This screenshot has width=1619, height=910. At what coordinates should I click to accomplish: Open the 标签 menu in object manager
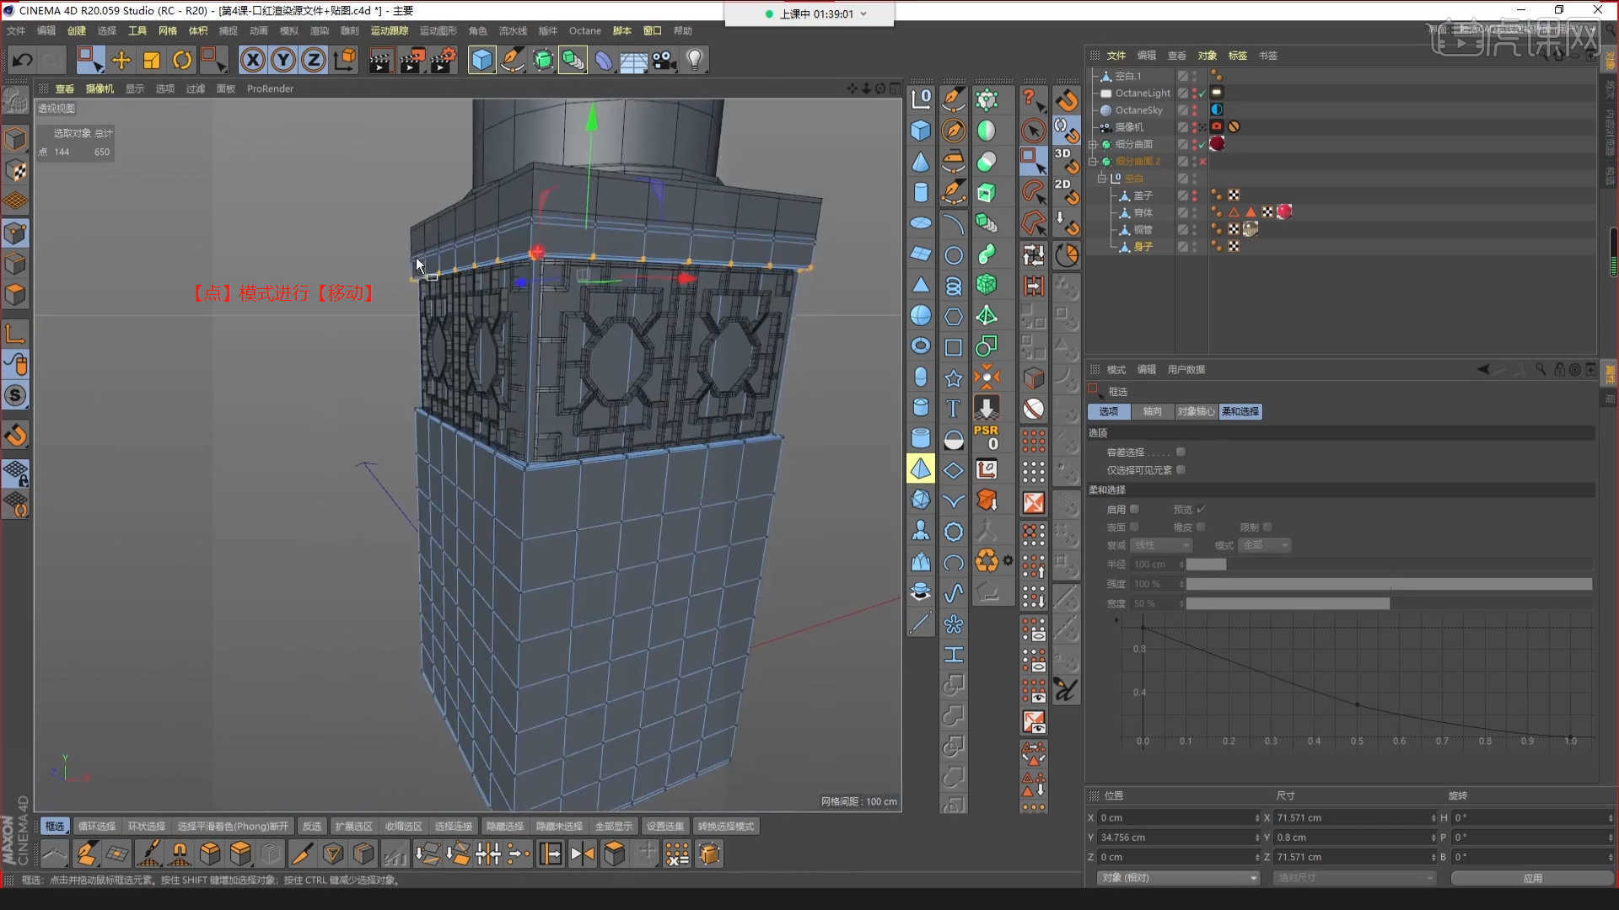1238,56
